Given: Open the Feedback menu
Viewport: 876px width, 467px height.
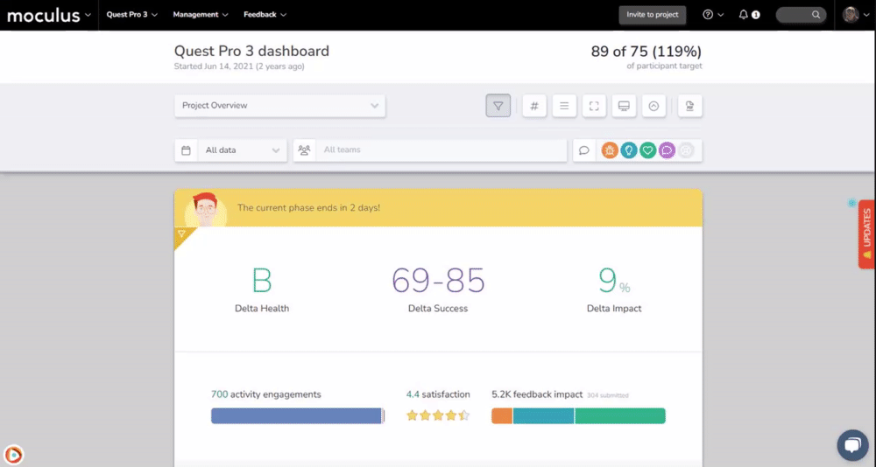Looking at the screenshot, I should [265, 15].
